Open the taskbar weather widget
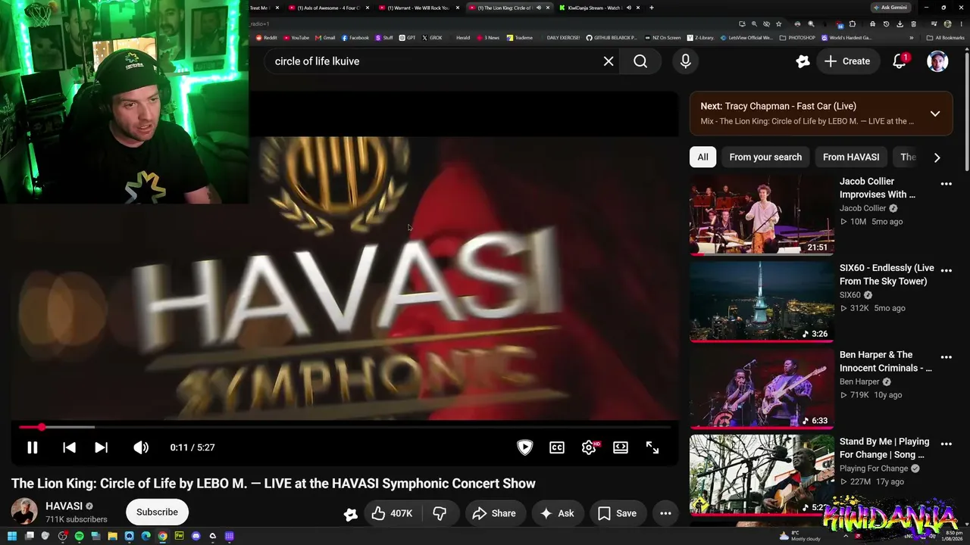 point(799,535)
